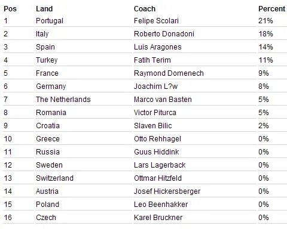Screen dimensions: 287x229
Task: Click the Land column header
Action: coord(44,9)
